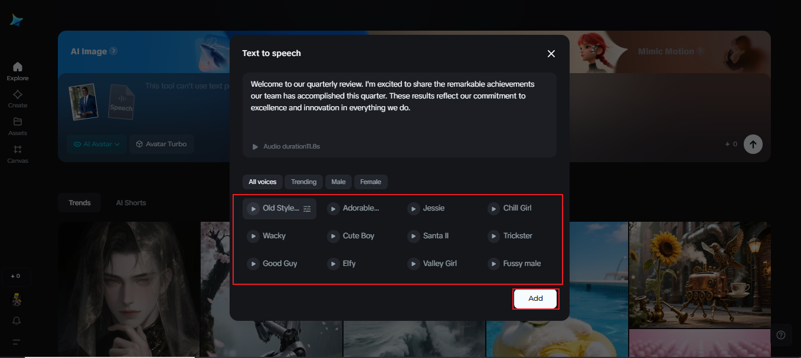Close the Text to speech dialog
This screenshot has width=801, height=358.
click(x=551, y=54)
